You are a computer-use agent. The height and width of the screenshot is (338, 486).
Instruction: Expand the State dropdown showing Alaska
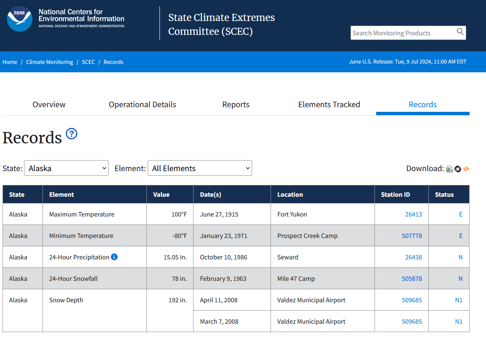[66, 168]
